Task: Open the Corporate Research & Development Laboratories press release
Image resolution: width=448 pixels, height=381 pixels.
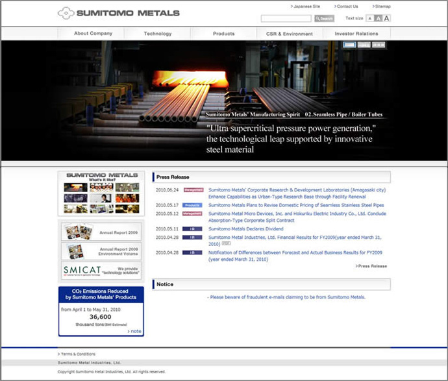Action: pyautogui.click(x=297, y=193)
